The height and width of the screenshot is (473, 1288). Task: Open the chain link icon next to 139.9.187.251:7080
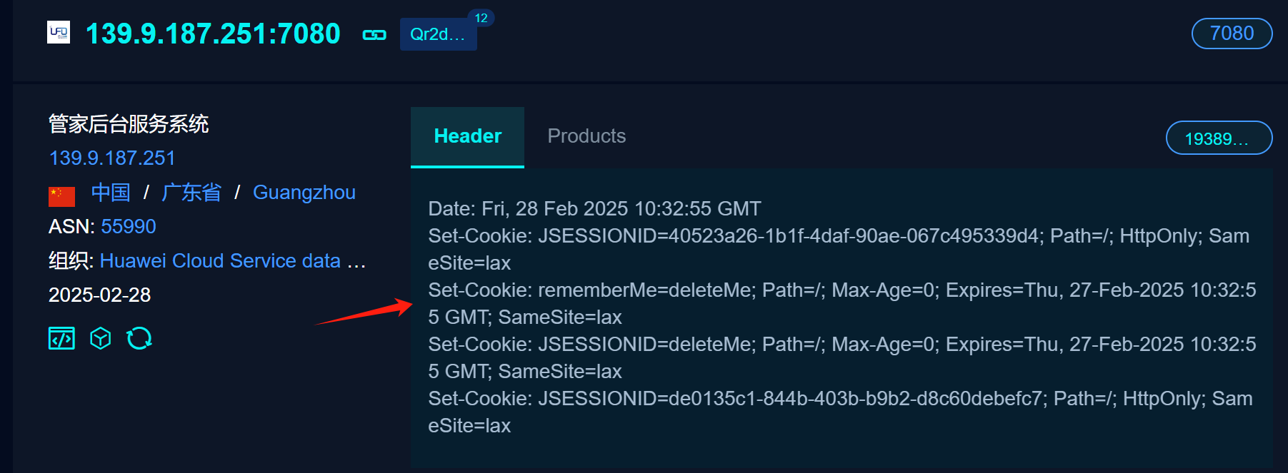(374, 35)
